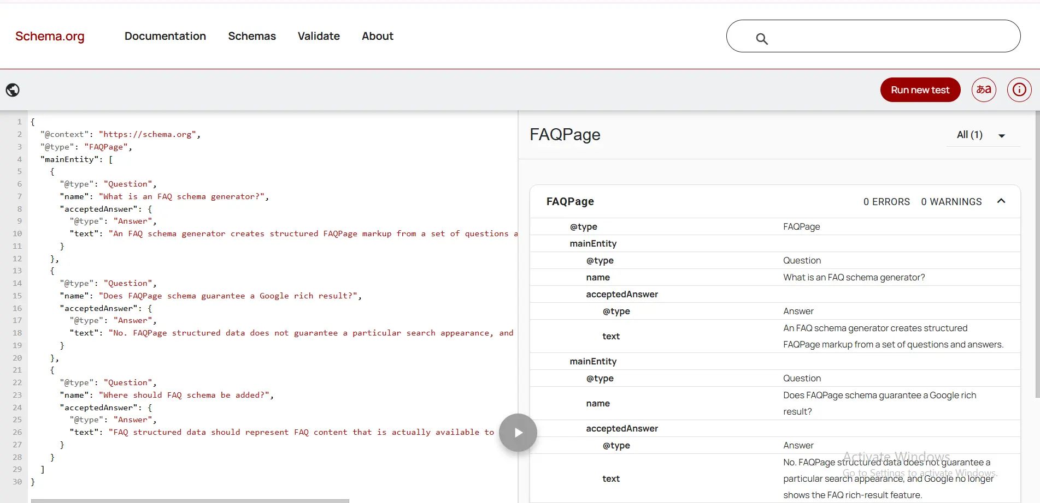Click the results panel vertical scrollbar

(1037, 254)
